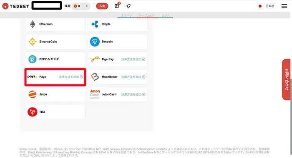Click the TEDBET logo
The height and width of the screenshot is (158, 292).
[x=16, y=6]
